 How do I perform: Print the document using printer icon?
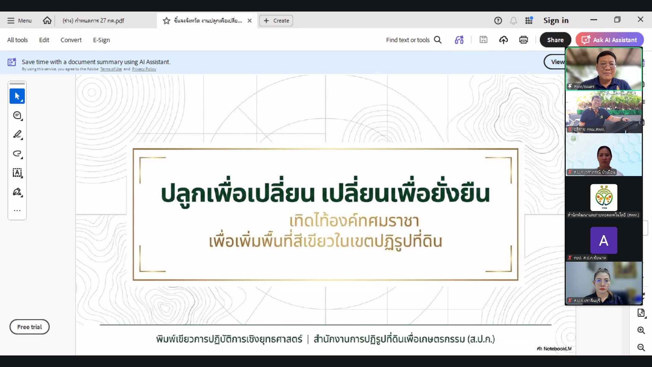point(524,40)
